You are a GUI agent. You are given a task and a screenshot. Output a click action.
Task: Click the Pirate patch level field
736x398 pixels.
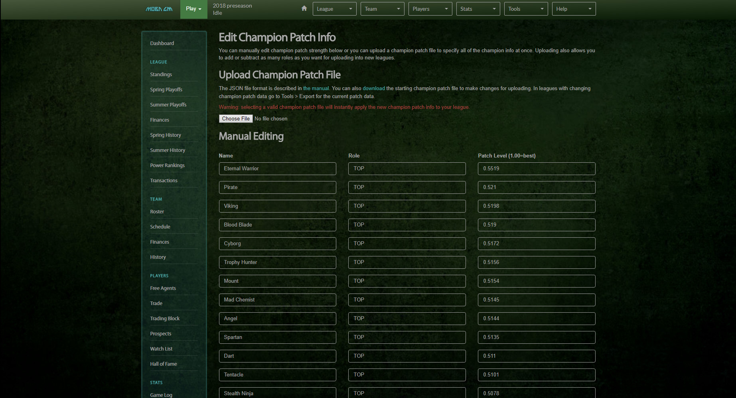click(x=536, y=187)
